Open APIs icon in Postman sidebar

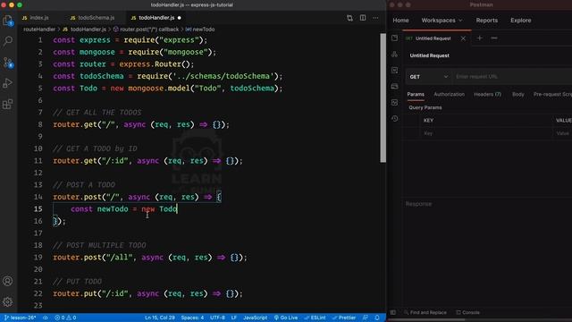click(395, 54)
